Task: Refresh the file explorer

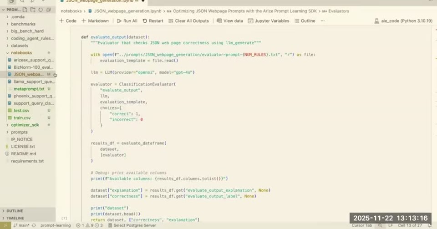Action: tap(41, 10)
